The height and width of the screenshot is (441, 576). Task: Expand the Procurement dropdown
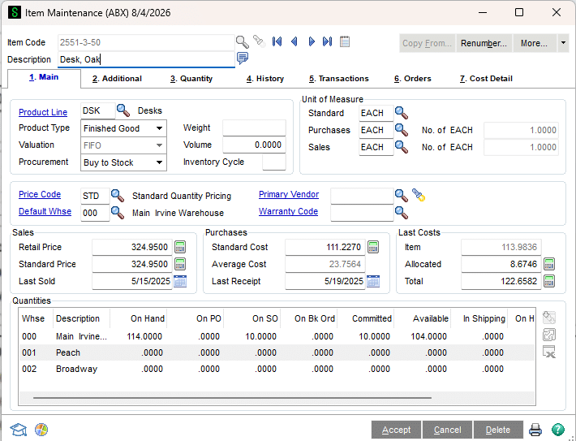(159, 162)
